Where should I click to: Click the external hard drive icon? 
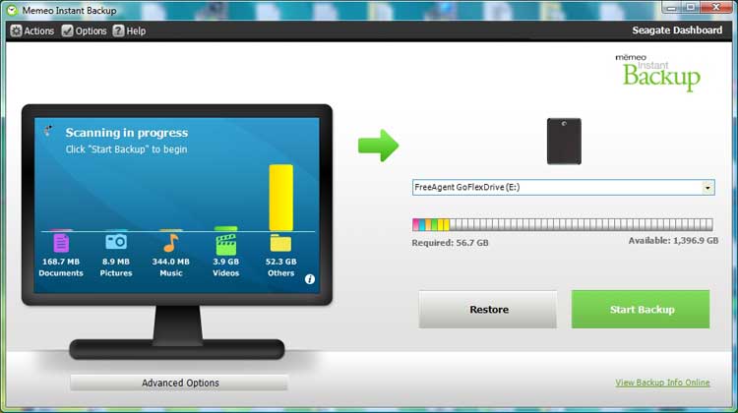[x=564, y=142]
